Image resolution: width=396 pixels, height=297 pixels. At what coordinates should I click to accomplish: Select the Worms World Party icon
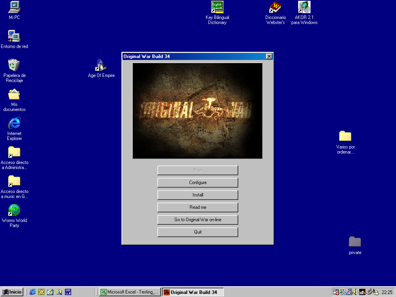coord(14,216)
